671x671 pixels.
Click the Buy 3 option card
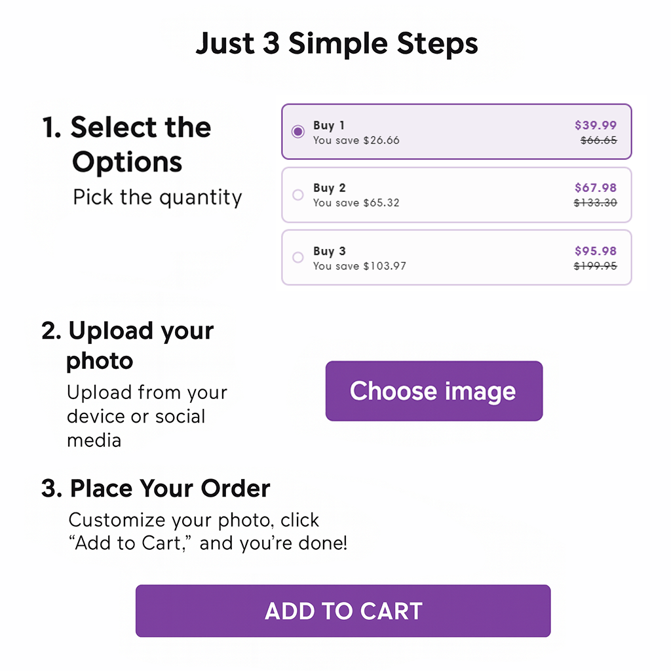tap(456, 257)
